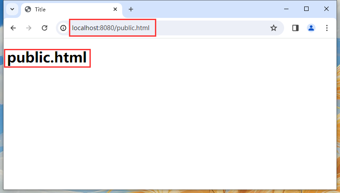Close the Title tab

(115, 9)
